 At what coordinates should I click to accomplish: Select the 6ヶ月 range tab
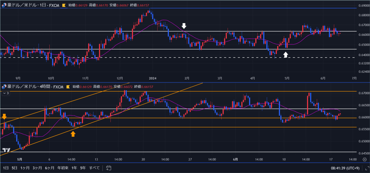click(50, 168)
